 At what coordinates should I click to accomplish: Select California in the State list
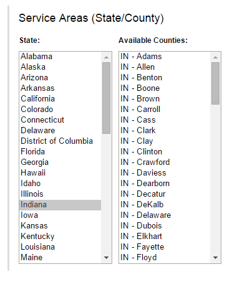[60, 99]
